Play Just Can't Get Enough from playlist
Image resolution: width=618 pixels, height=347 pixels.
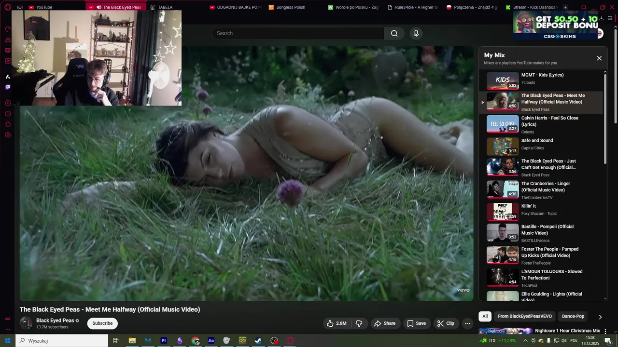coord(541,168)
